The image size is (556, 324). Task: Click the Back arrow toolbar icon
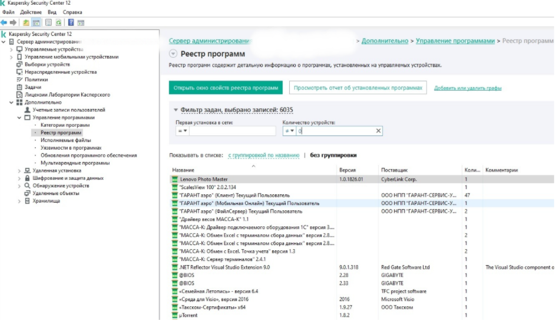pos(4,23)
